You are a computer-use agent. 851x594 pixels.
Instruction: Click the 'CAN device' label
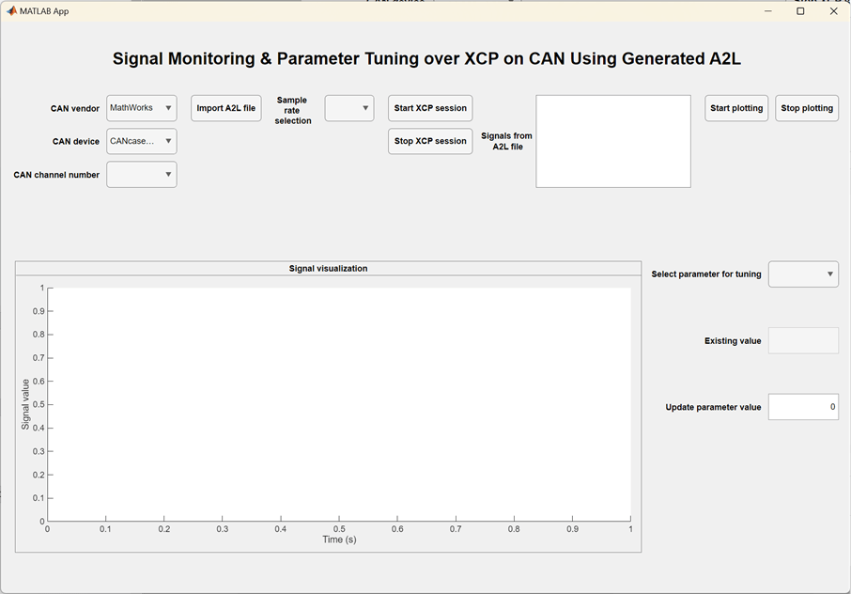click(x=76, y=141)
